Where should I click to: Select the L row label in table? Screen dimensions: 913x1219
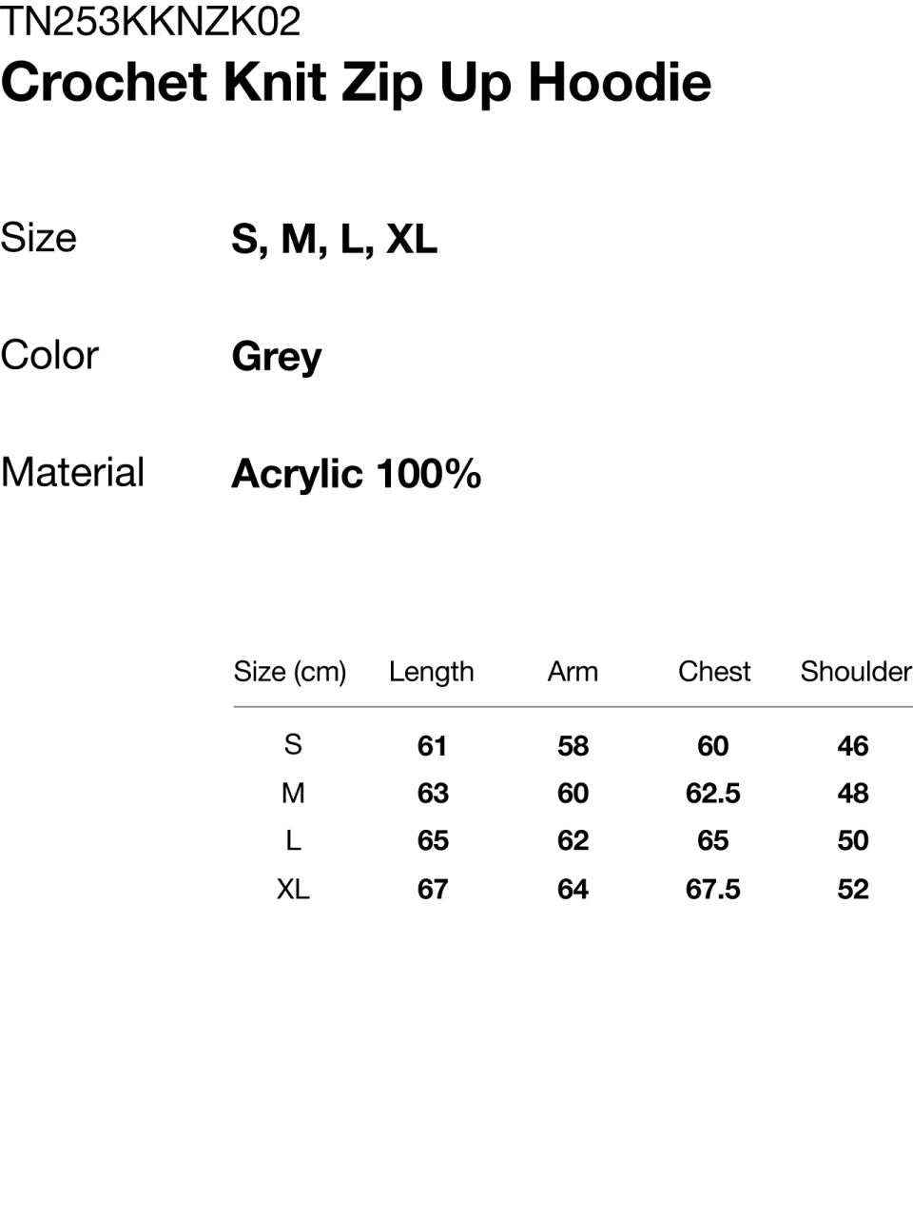tap(293, 840)
